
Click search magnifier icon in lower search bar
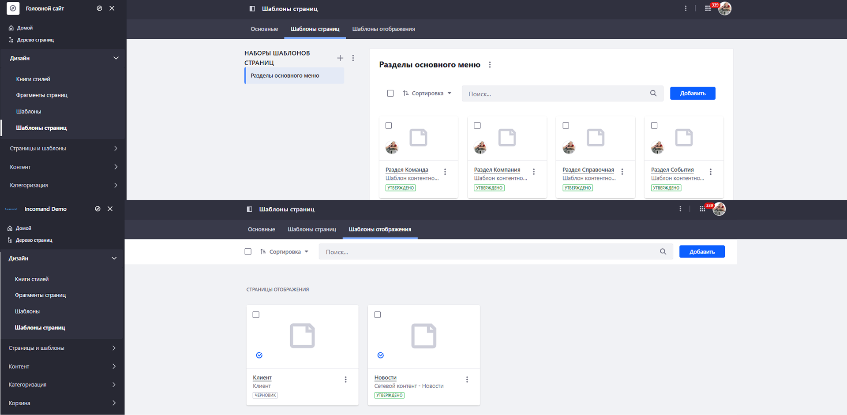click(663, 252)
